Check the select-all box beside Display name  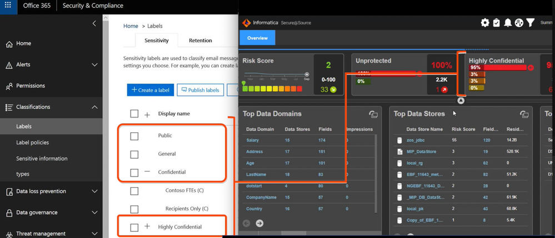click(134, 113)
